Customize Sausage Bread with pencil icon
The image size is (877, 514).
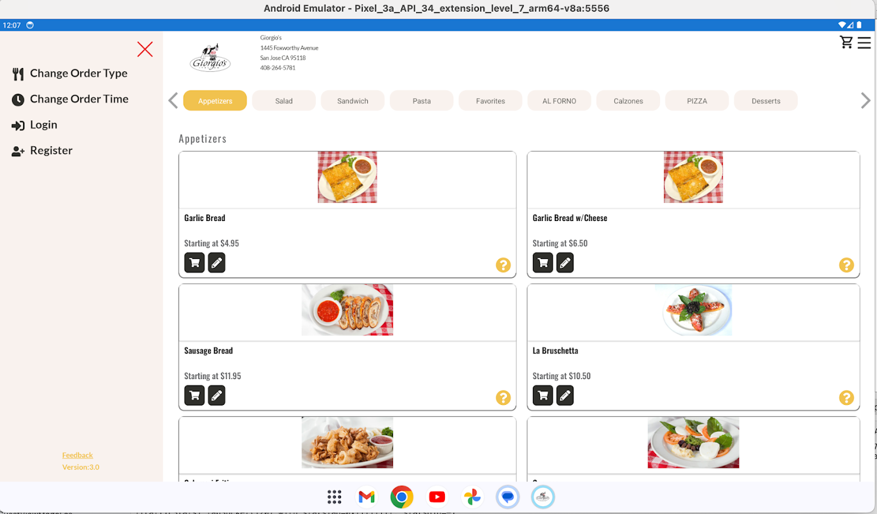click(217, 396)
